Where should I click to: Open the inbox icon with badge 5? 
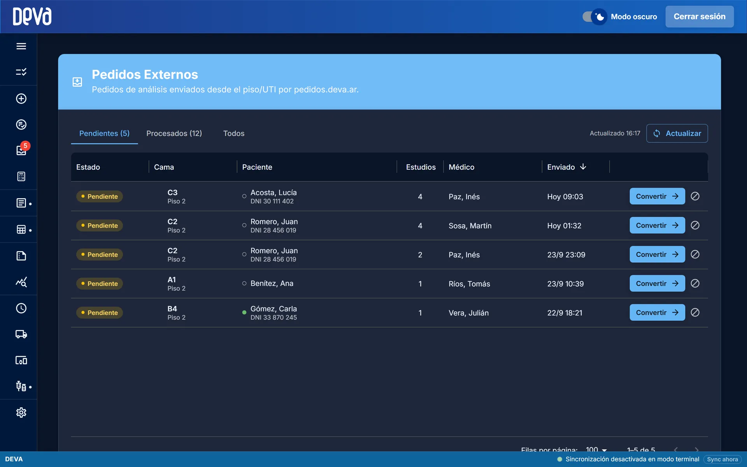pyautogui.click(x=21, y=150)
